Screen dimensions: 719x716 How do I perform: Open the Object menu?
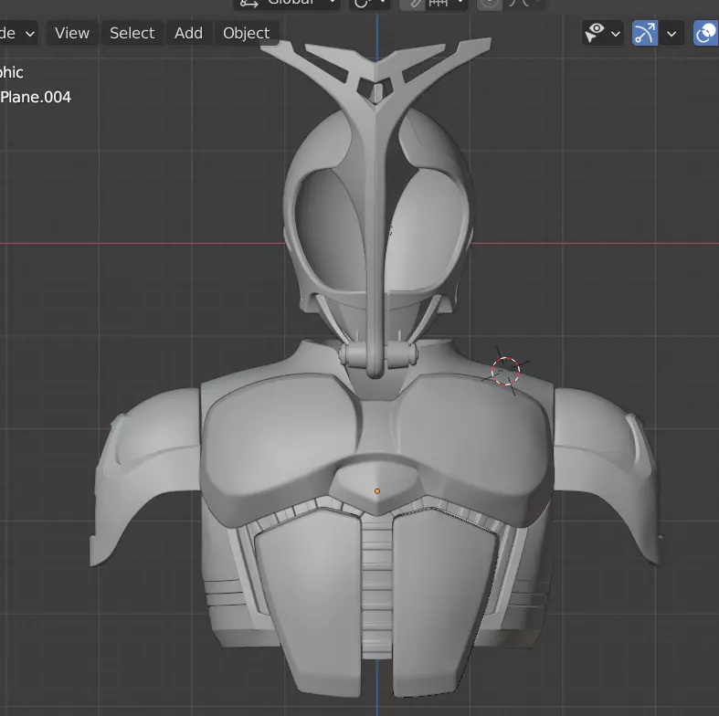click(x=247, y=33)
